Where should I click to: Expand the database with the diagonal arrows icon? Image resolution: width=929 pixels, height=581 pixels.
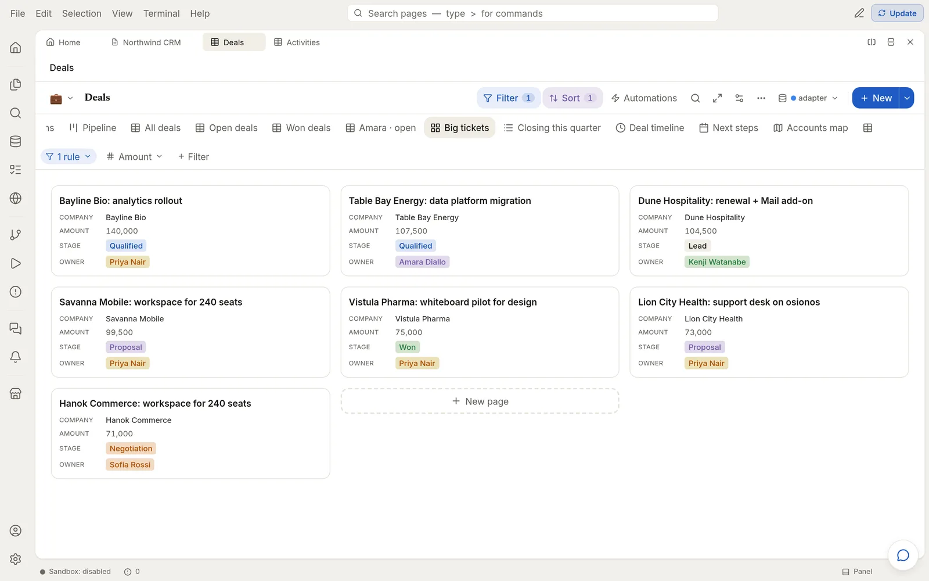click(x=717, y=98)
